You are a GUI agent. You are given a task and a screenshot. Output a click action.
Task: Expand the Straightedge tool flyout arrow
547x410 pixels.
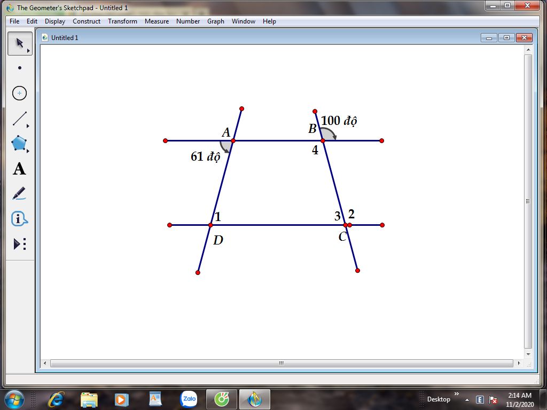(x=28, y=126)
